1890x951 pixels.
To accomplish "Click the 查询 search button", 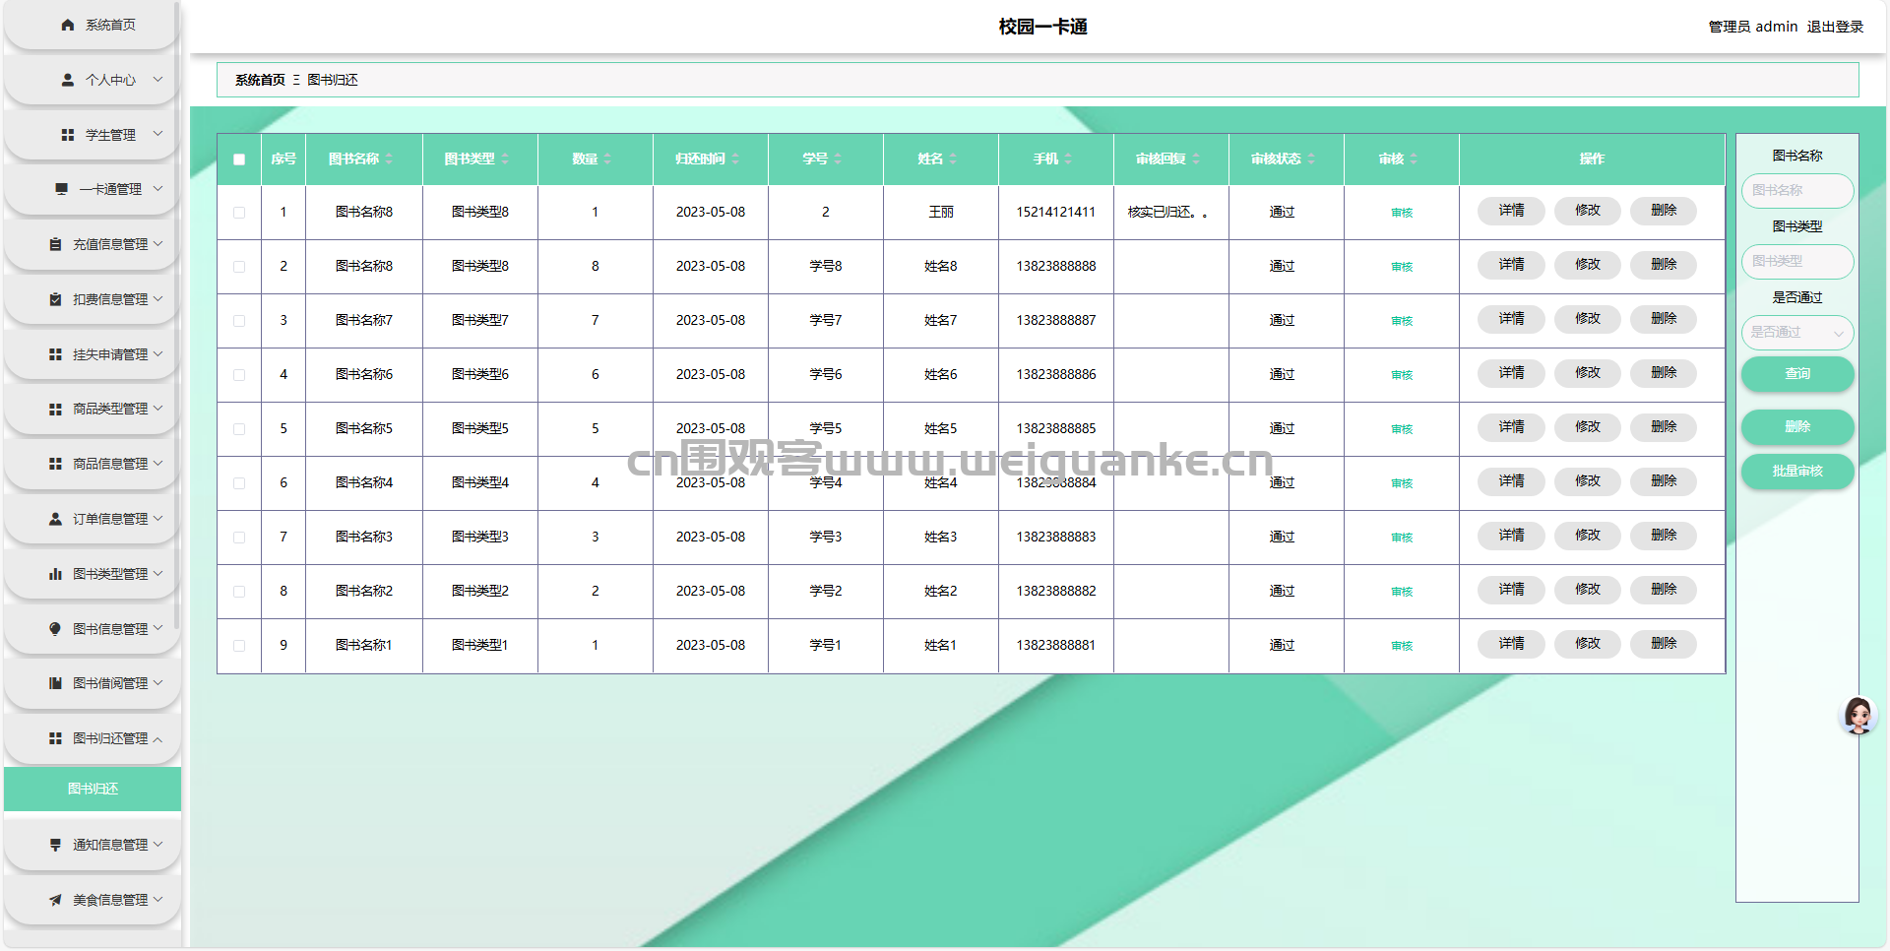I will coord(1797,374).
